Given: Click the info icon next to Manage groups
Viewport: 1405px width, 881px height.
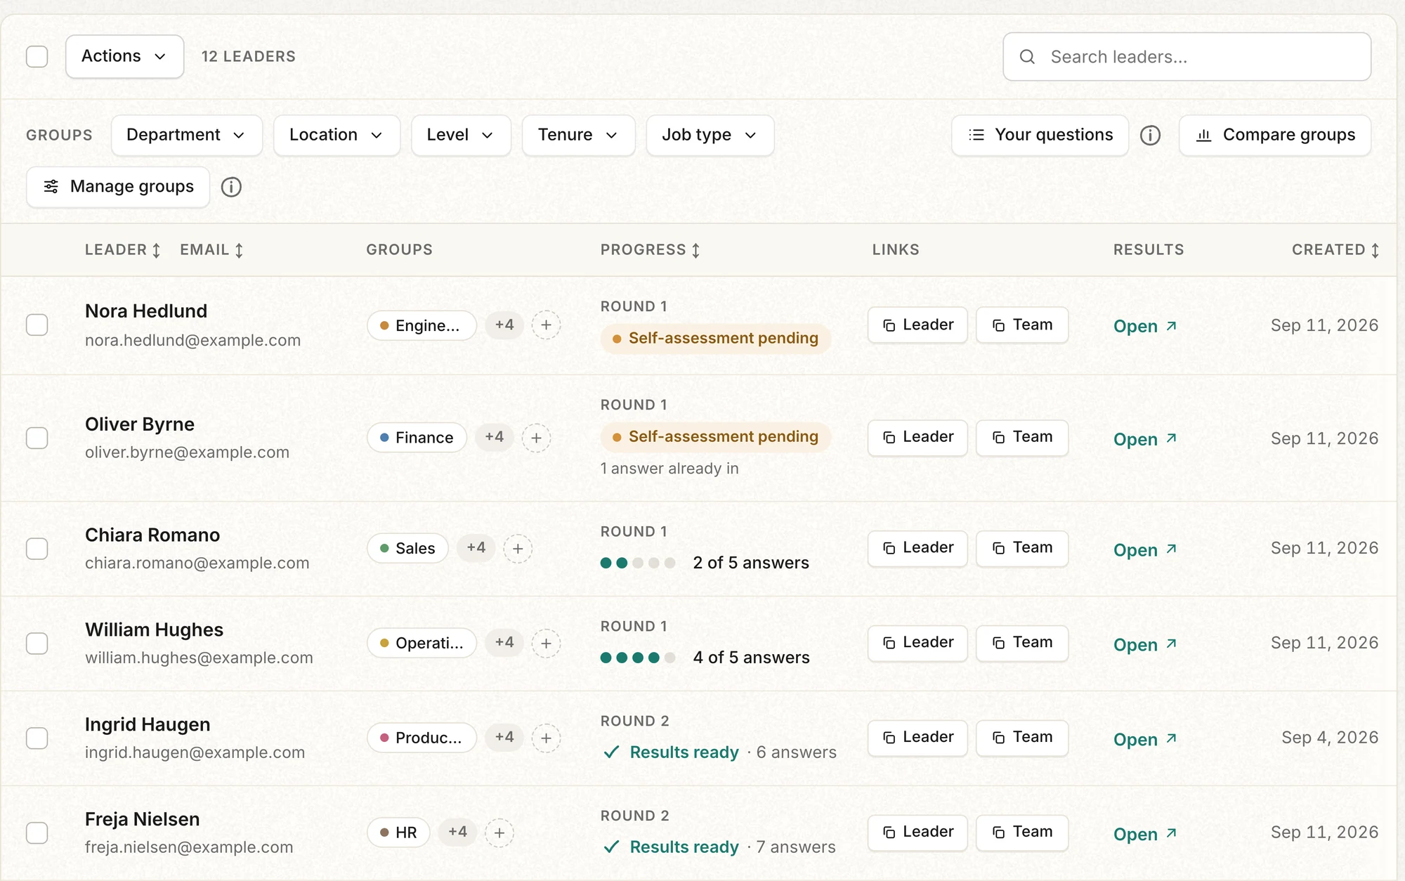Looking at the screenshot, I should pos(231,187).
